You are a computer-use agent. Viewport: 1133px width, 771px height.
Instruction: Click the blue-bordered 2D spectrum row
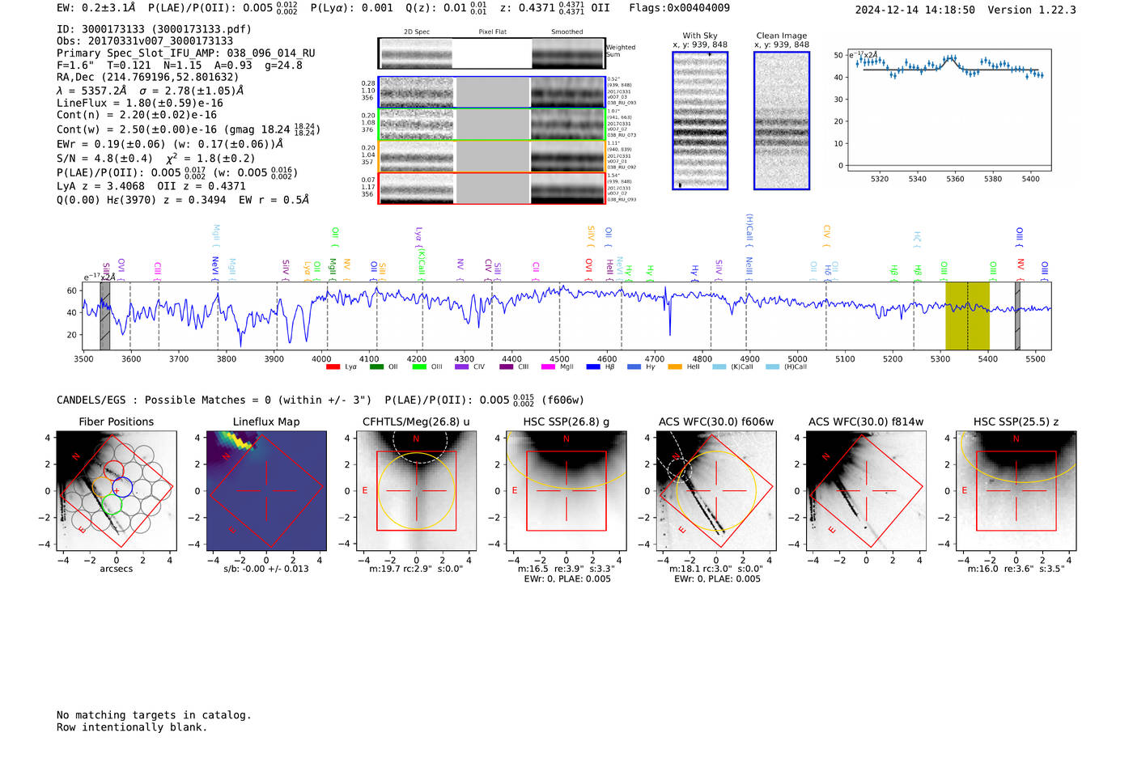[x=491, y=92]
